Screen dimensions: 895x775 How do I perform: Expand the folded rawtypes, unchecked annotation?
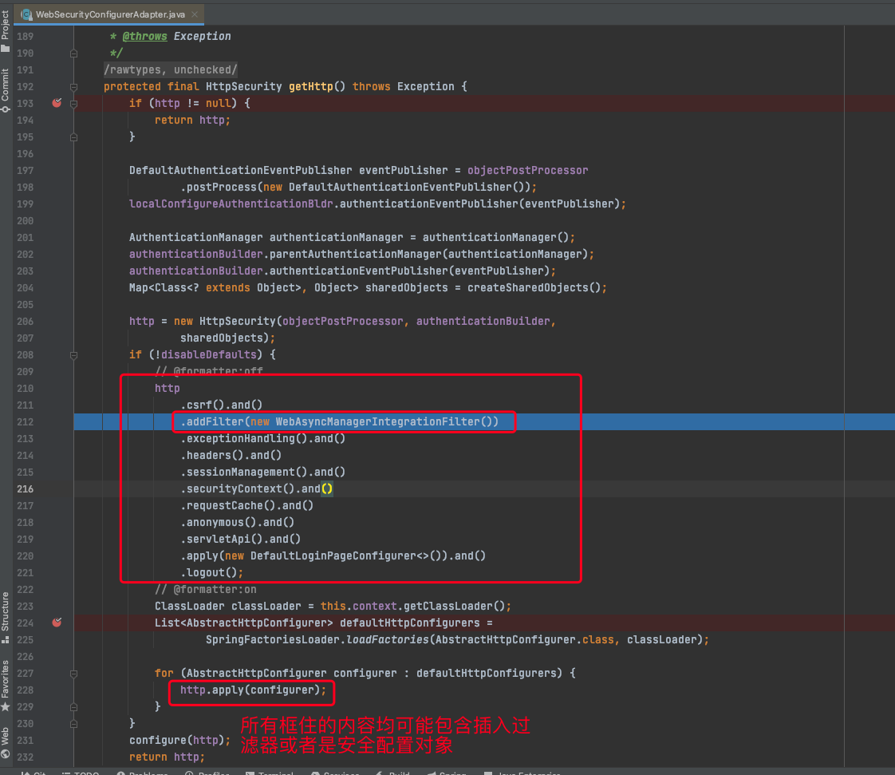pos(170,69)
